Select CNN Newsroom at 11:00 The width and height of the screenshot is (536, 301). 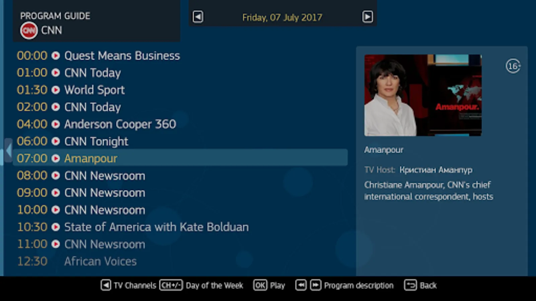(x=180, y=244)
